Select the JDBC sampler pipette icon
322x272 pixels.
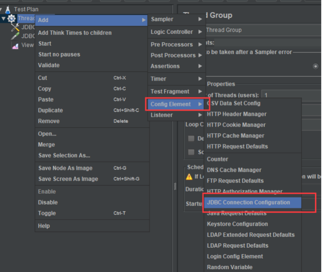coord(15,36)
